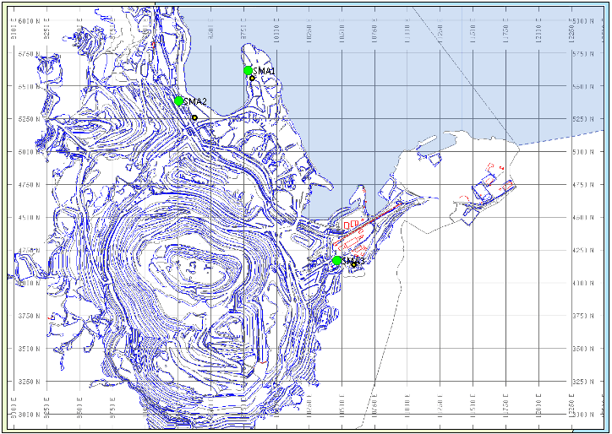
Task: Click the 3750 N label on left edge
Action: pyautogui.click(x=29, y=316)
